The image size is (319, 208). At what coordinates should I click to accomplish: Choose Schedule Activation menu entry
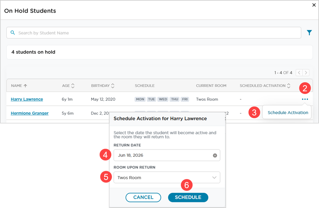coord(288,113)
